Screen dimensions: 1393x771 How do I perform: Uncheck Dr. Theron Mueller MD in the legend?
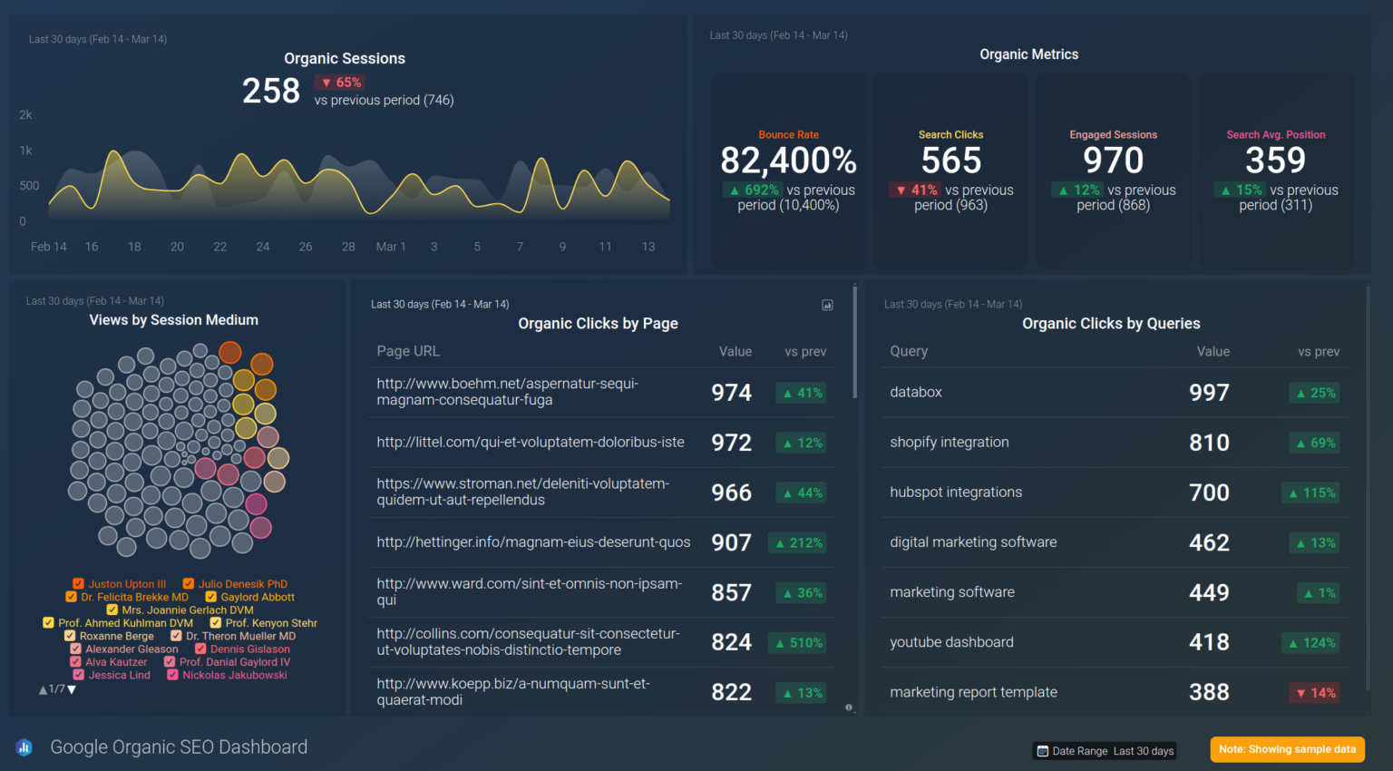point(177,636)
